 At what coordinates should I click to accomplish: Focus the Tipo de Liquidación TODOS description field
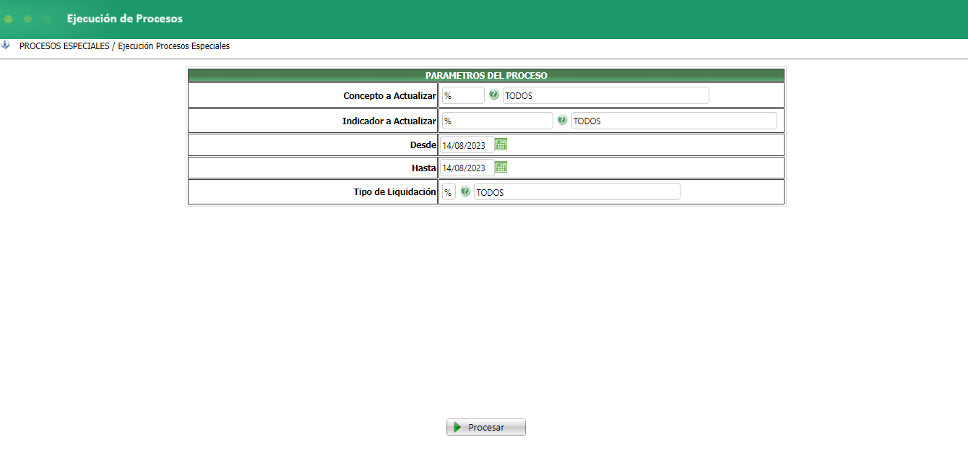tap(577, 192)
